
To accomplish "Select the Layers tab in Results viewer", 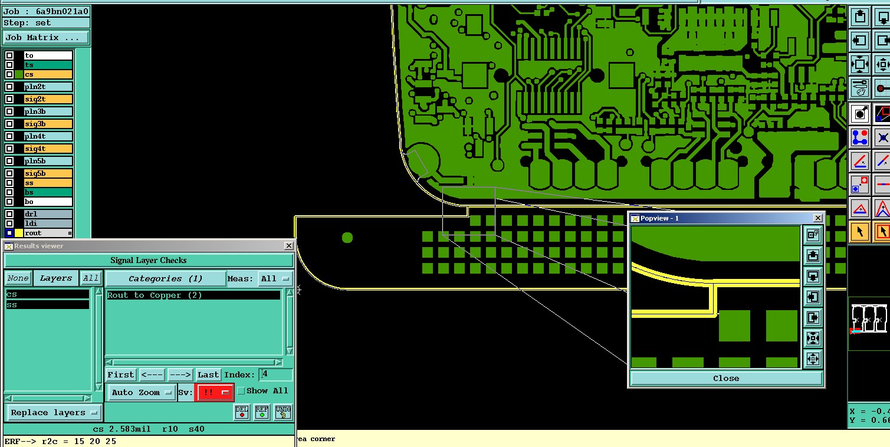I will click(55, 278).
